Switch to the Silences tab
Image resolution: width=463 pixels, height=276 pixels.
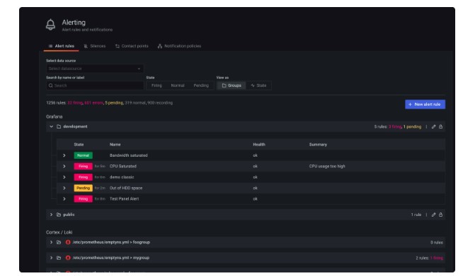click(x=95, y=46)
